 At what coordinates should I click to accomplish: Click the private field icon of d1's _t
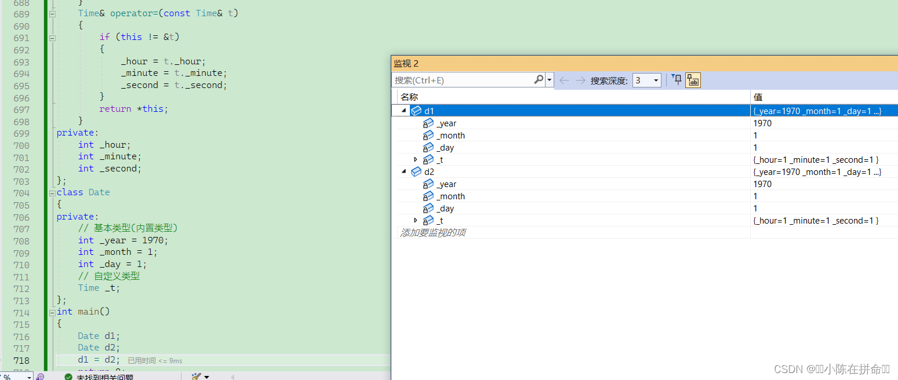428,159
